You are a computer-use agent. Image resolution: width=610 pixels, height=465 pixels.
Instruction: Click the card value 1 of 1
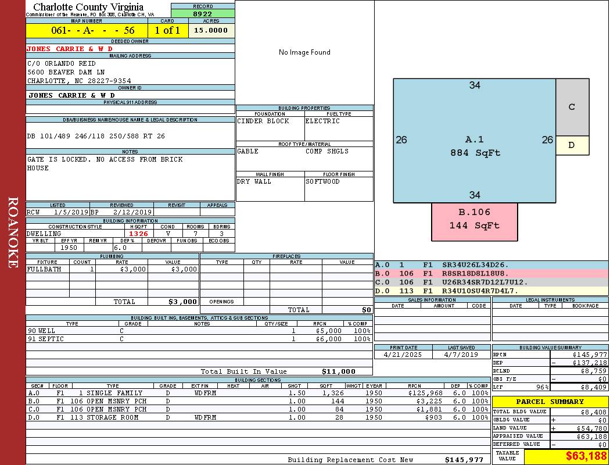[x=167, y=30]
